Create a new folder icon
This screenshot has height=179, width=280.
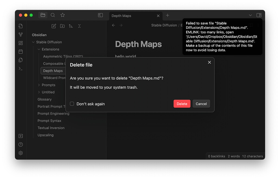click(62, 26)
